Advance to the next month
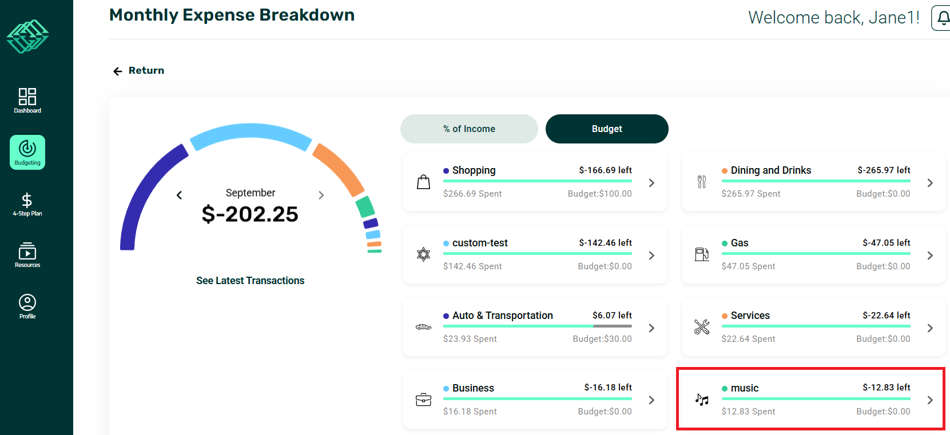 click(x=321, y=195)
